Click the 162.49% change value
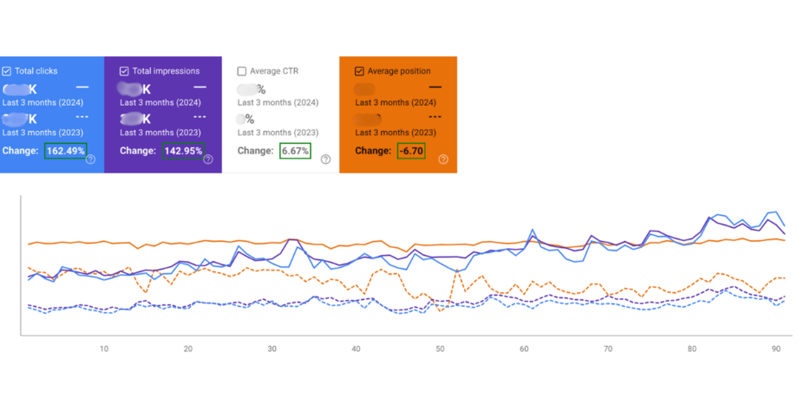This screenshot has width=798, height=417. click(x=66, y=151)
